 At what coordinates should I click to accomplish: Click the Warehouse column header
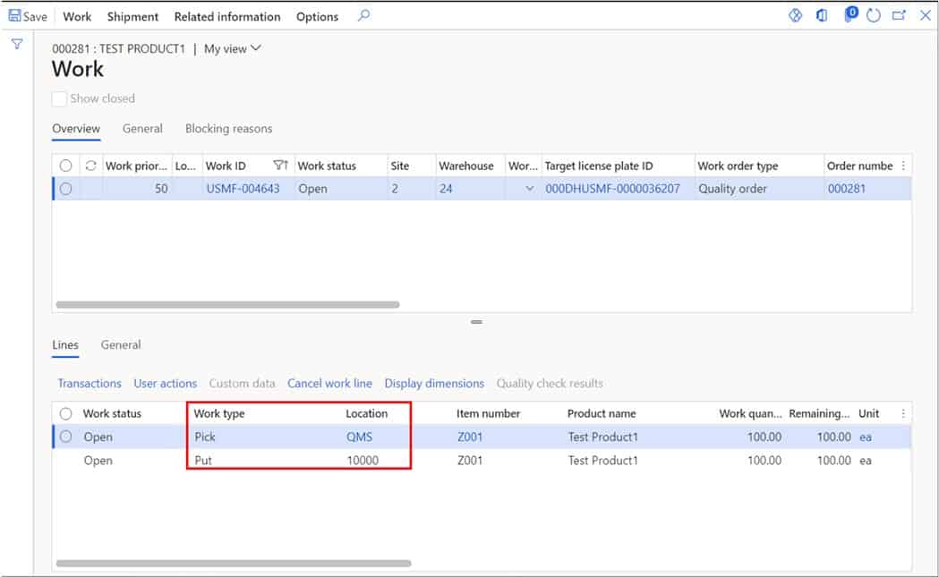[x=466, y=165]
